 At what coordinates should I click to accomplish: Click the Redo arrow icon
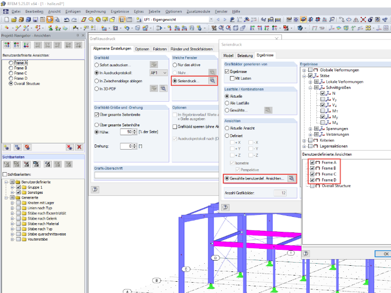coord(74,20)
